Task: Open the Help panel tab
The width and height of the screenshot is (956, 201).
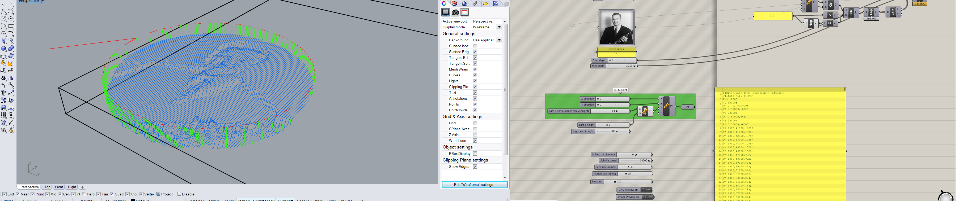Action: click(x=496, y=3)
